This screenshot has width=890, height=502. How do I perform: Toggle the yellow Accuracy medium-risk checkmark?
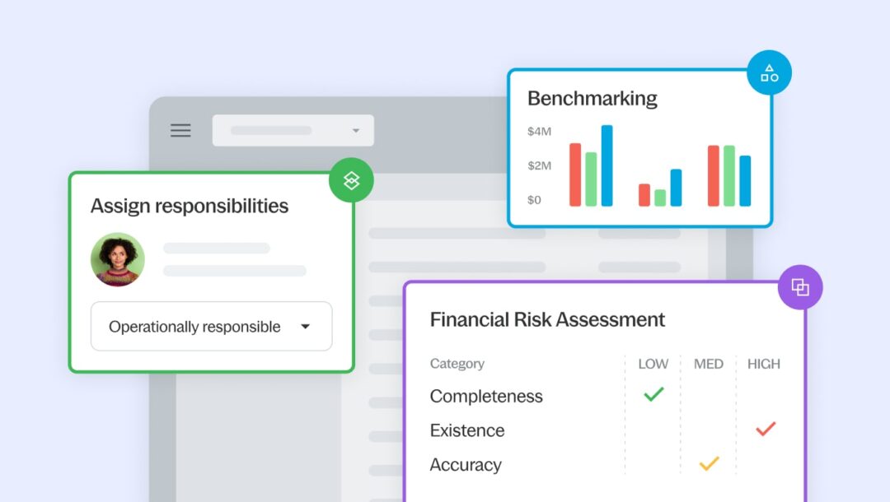[709, 463]
